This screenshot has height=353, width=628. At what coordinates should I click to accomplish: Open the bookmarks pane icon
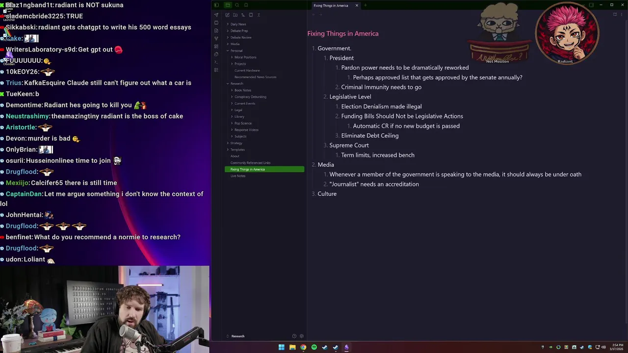click(246, 5)
